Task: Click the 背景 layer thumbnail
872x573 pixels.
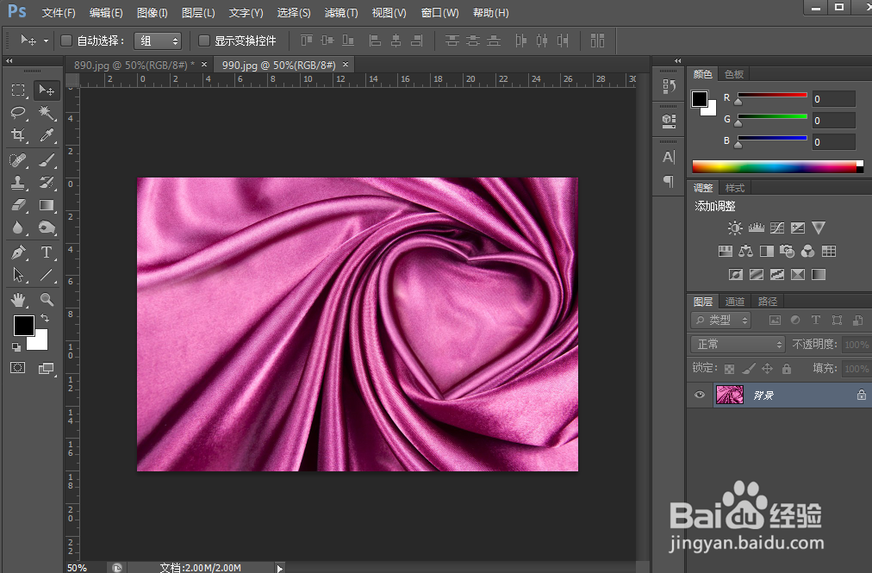Action: 730,395
